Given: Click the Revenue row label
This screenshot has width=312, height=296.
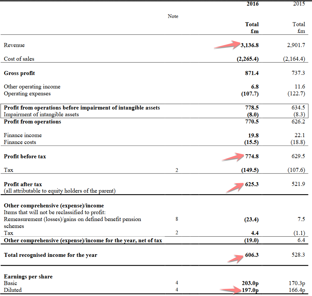Looking at the screenshot, I should pyautogui.click(x=14, y=45).
